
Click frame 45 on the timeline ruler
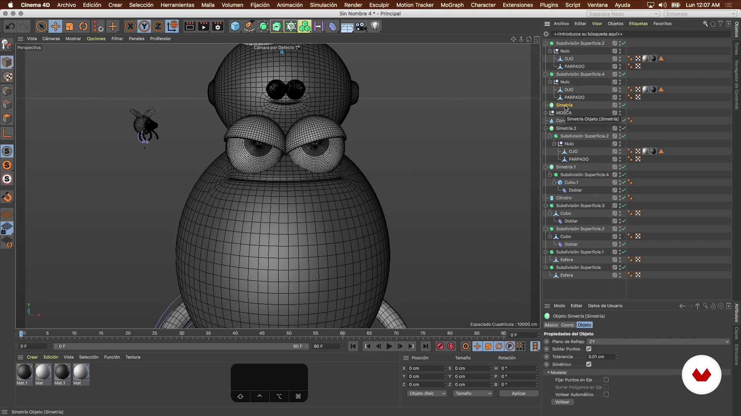[262, 333]
